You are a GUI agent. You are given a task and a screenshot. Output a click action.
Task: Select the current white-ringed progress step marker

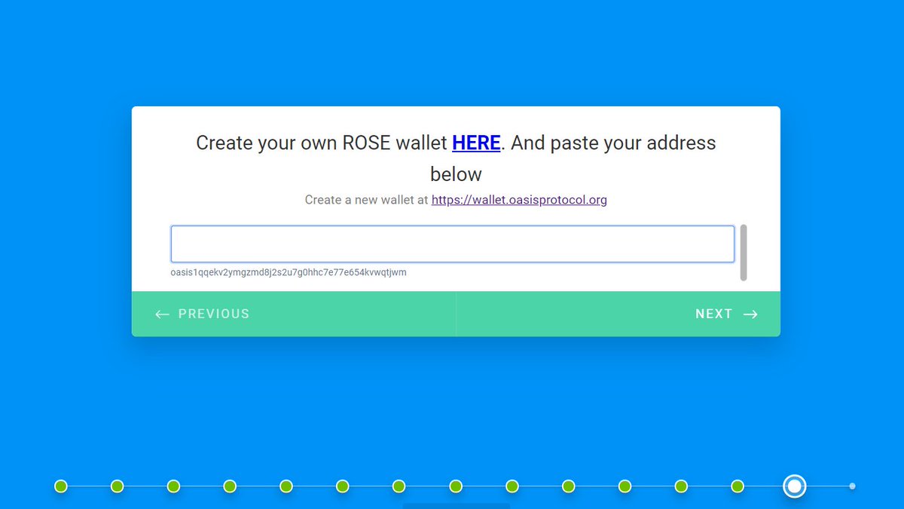pos(794,486)
